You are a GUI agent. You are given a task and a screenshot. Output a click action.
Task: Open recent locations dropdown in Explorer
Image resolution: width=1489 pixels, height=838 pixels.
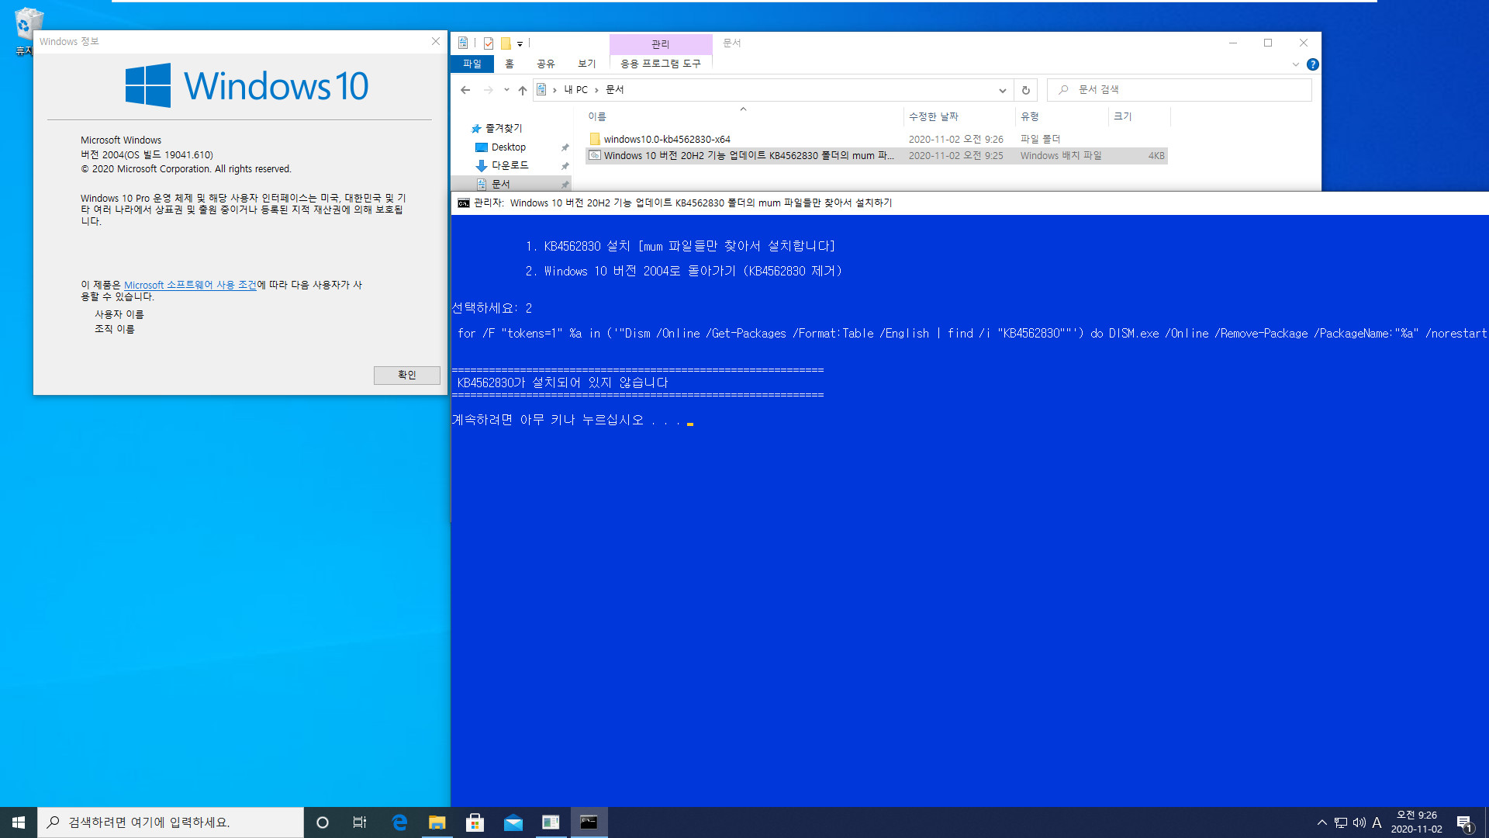pyautogui.click(x=506, y=90)
